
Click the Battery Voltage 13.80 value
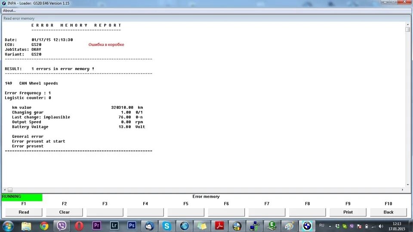125,127
